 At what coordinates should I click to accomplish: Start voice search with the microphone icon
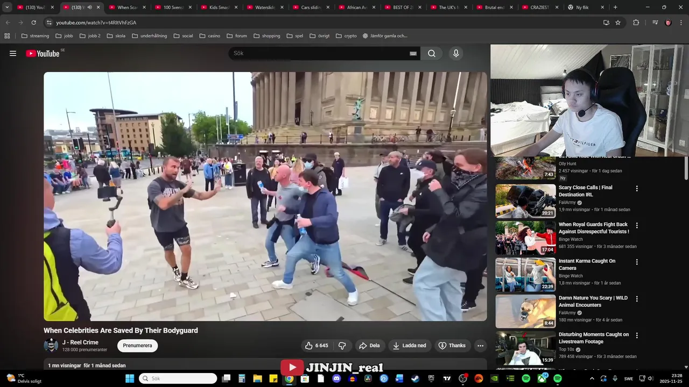456,53
